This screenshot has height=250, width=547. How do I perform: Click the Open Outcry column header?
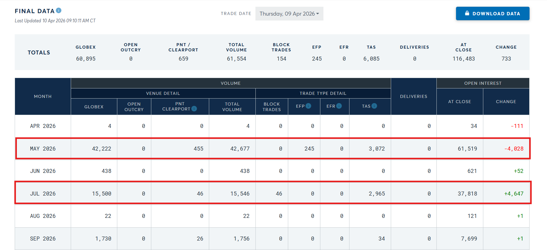coord(134,107)
